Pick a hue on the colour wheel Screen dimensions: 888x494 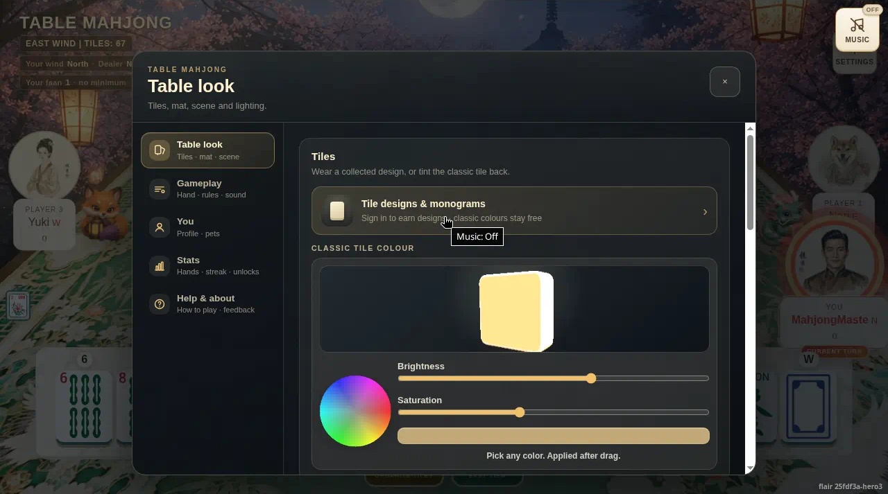point(355,412)
